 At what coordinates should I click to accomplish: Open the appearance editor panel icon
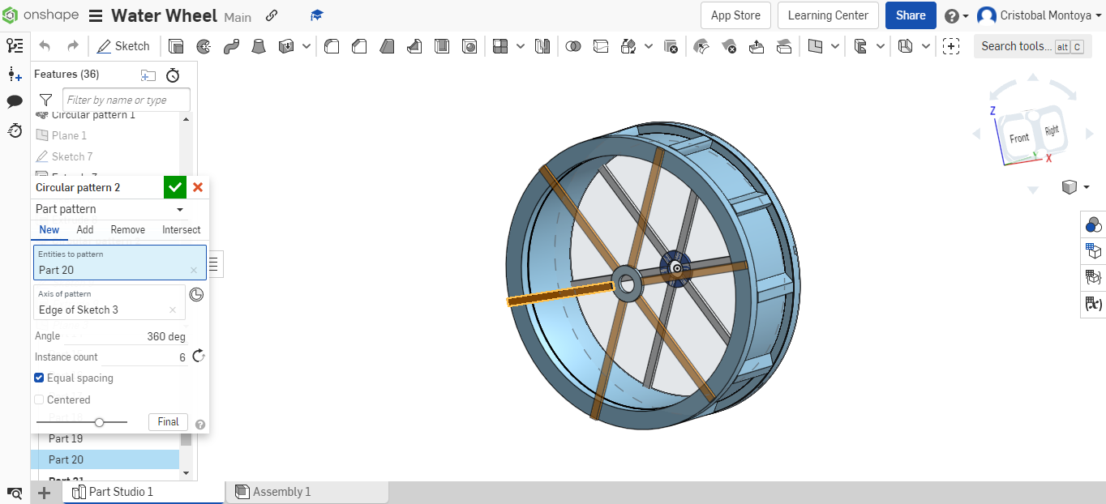[1093, 224]
